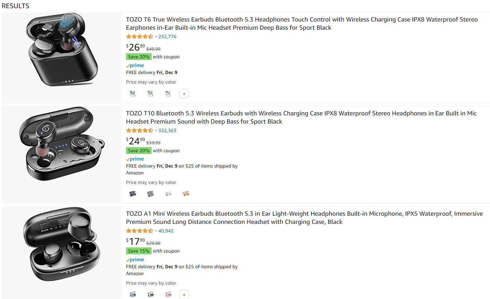Select the green TOZO T6 color variant
This screenshot has height=299, width=490.
[x=150, y=94]
